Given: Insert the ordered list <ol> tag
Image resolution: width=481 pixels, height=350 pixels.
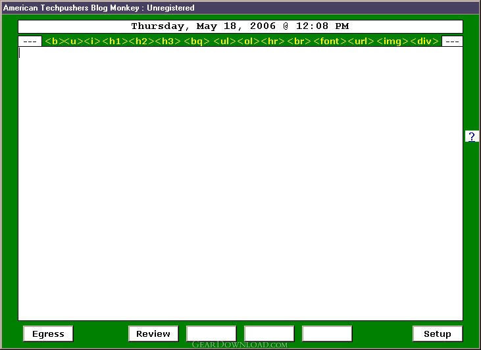Looking at the screenshot, I should pyautogui.click(x=248, y=41).
